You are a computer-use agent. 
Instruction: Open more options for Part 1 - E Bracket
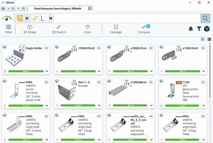coord(99,82)
